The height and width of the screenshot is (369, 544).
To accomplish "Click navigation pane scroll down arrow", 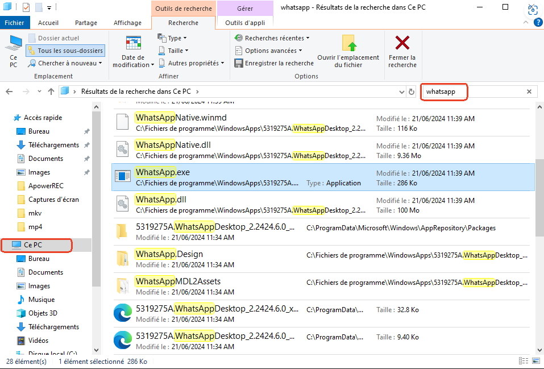I will tap(97, 350).
